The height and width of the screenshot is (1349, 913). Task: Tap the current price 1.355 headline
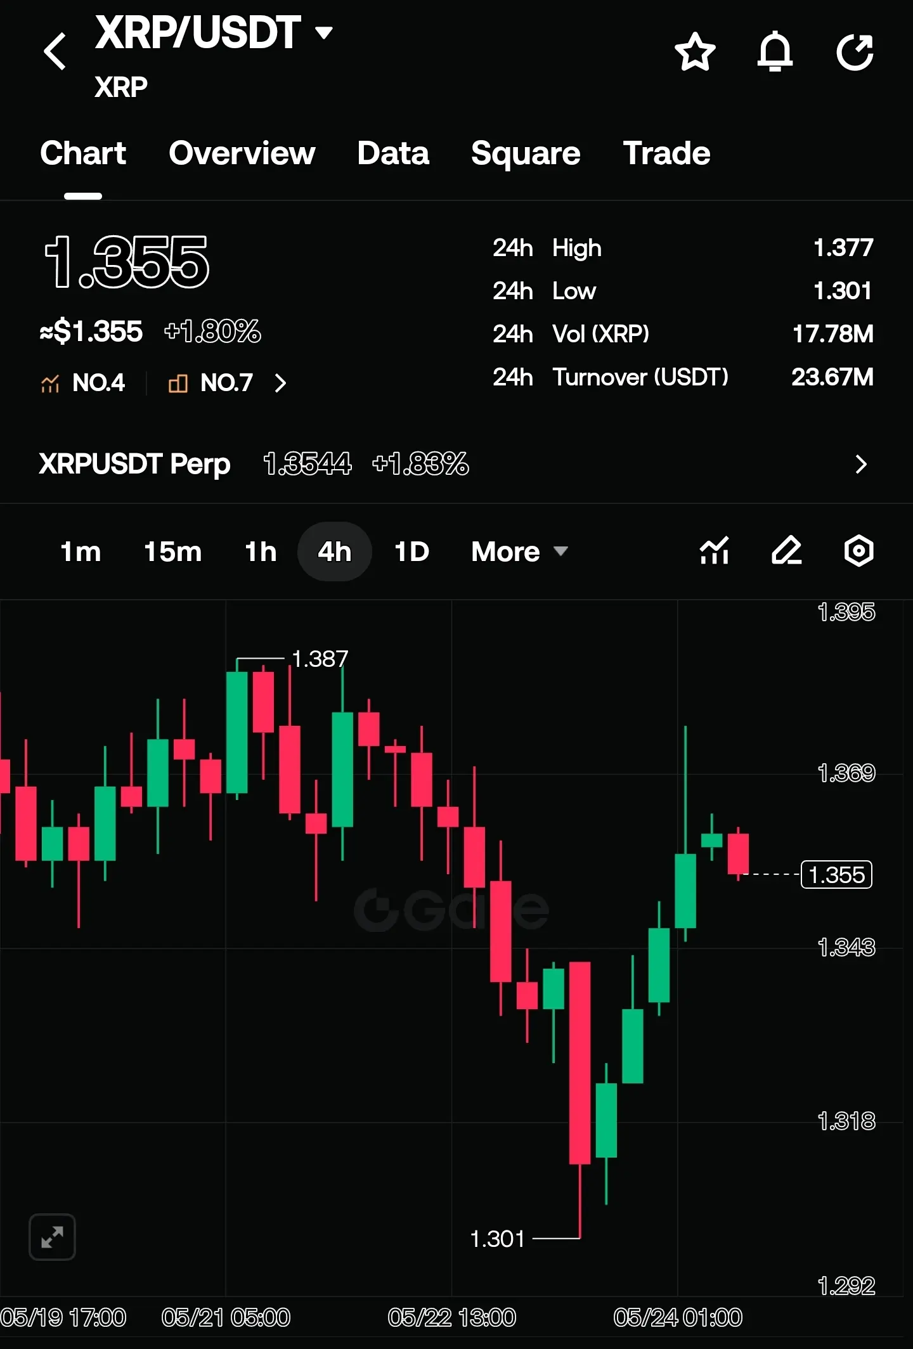(126, 262)
